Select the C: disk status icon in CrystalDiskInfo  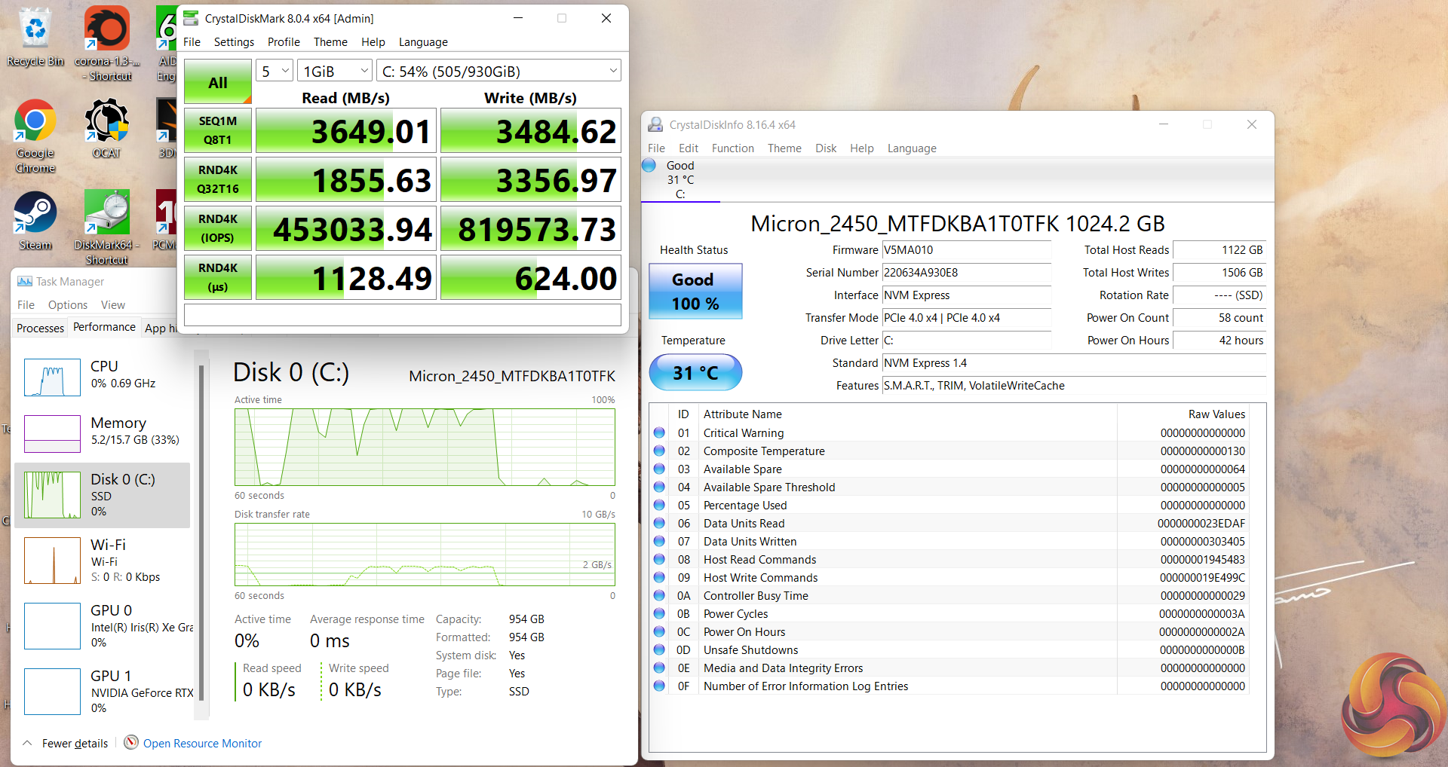click(649, 166)
